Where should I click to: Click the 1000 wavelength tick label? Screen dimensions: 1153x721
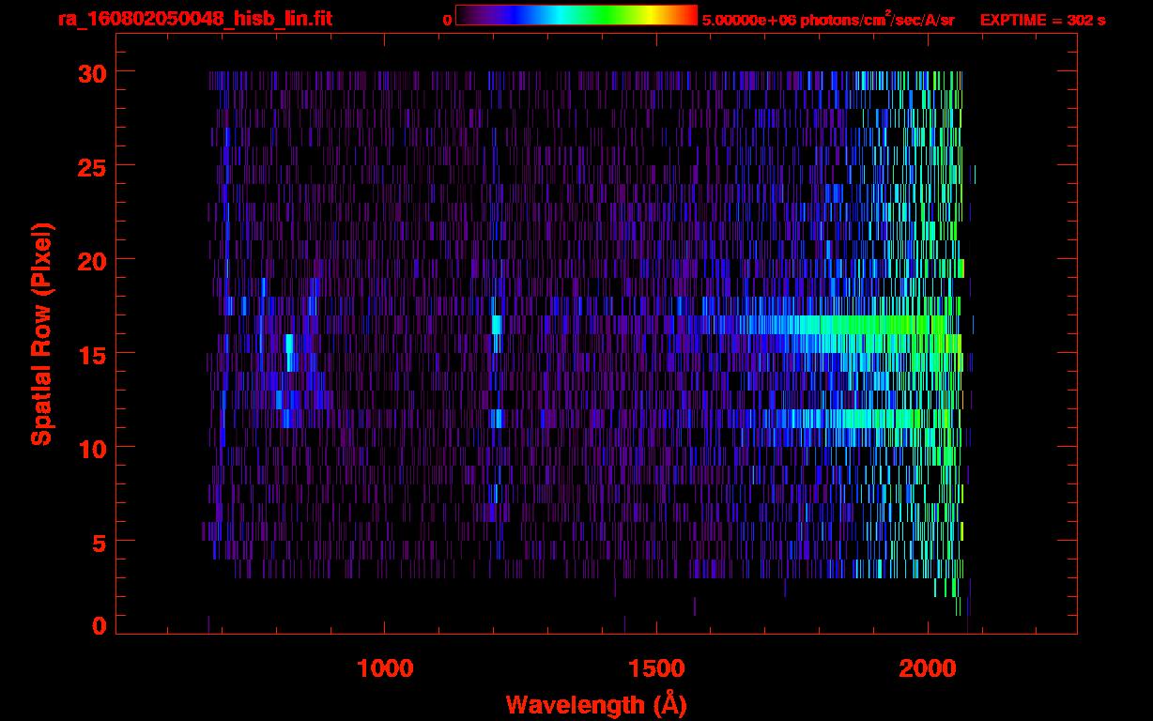pos(385,668)
